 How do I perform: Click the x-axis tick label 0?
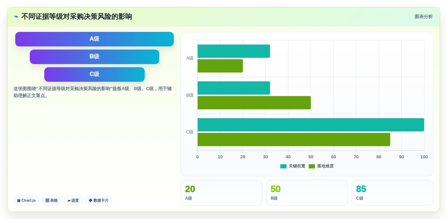tap(197, 157)
